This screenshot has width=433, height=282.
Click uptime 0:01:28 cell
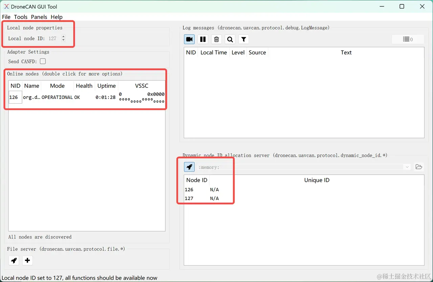click(x=107, y=97)
